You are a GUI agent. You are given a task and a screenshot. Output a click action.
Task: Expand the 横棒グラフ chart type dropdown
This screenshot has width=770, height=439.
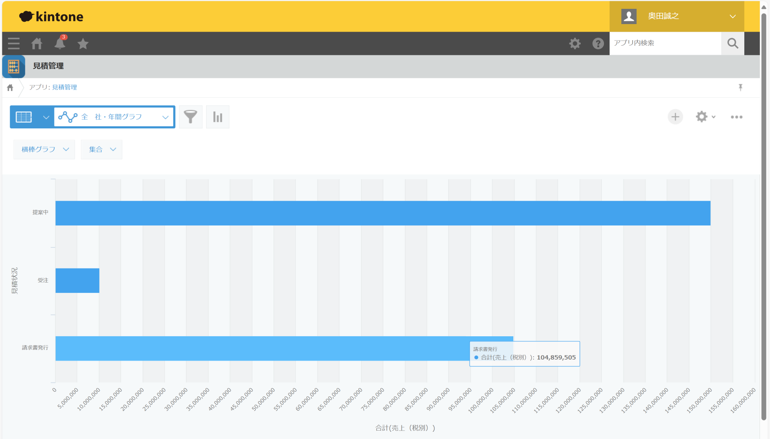coord(45,149)
